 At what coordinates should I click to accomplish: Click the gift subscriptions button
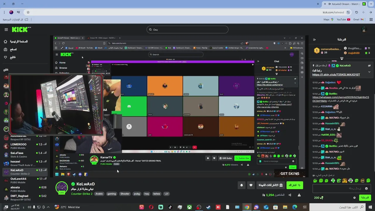click(270, 185)
